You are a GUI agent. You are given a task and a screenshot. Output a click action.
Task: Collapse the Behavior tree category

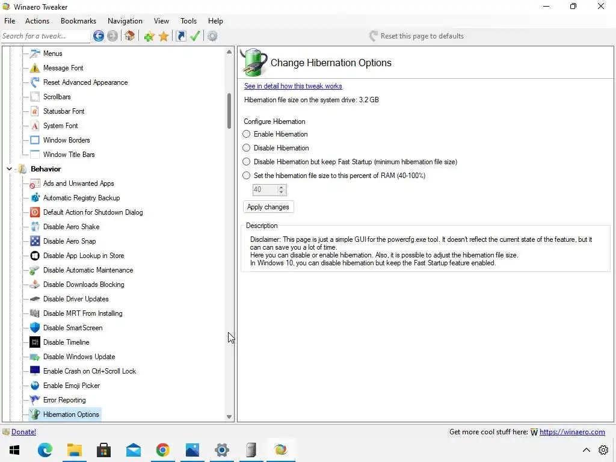pos(9,169)
